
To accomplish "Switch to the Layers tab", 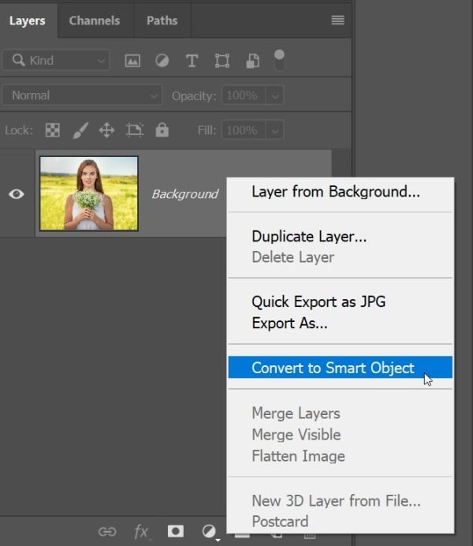I will click(27, 21).
